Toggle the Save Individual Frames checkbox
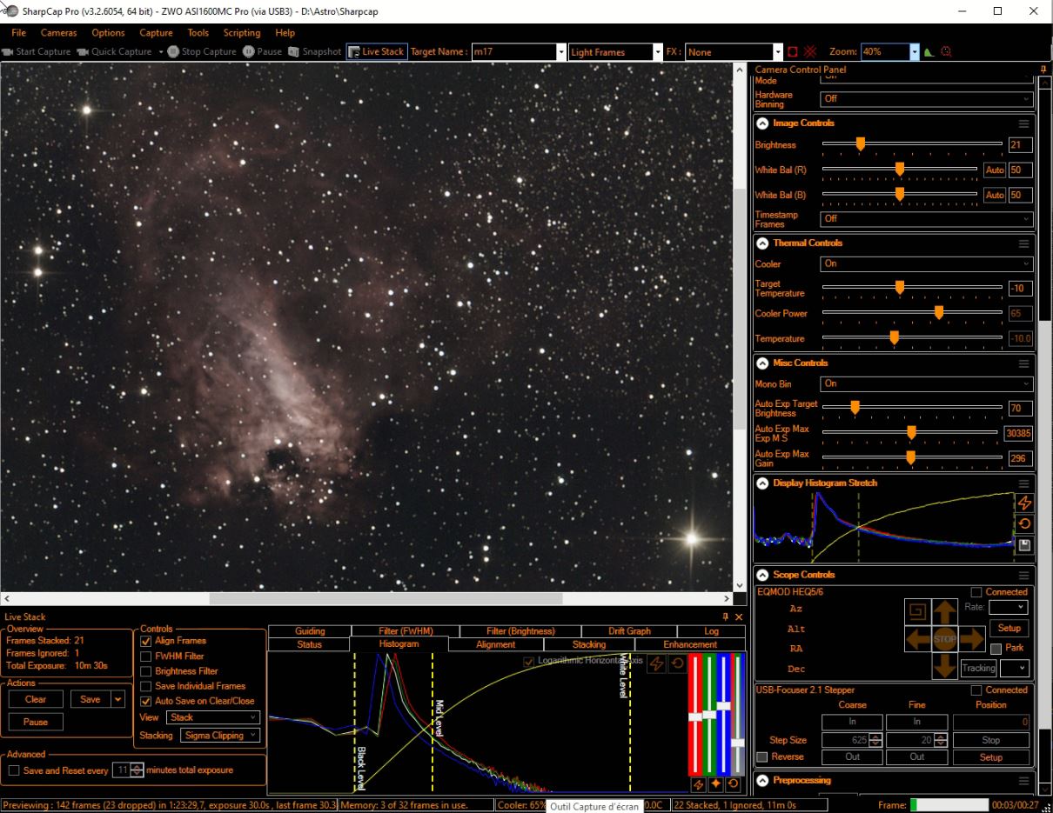Viewport: 1053px width, 813px height. pyautogui.click(x=146, y=686)
